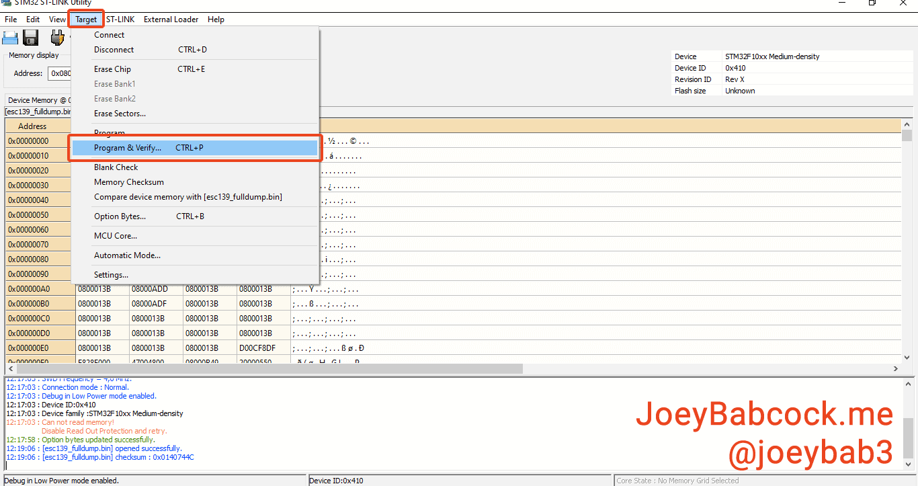Click horizontal scrollbar right arrow
This screenshot has width=918, height=486.
coord(895,369)
